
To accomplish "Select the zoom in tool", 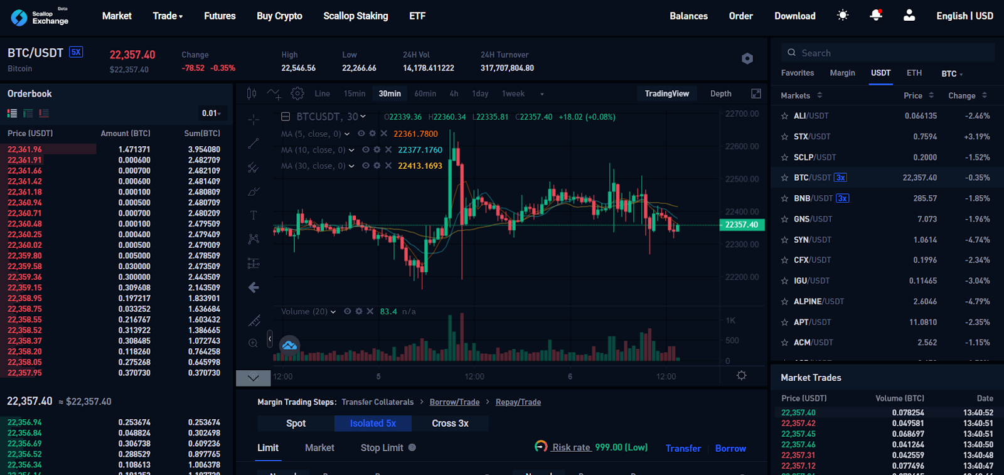I will point(254,343).
